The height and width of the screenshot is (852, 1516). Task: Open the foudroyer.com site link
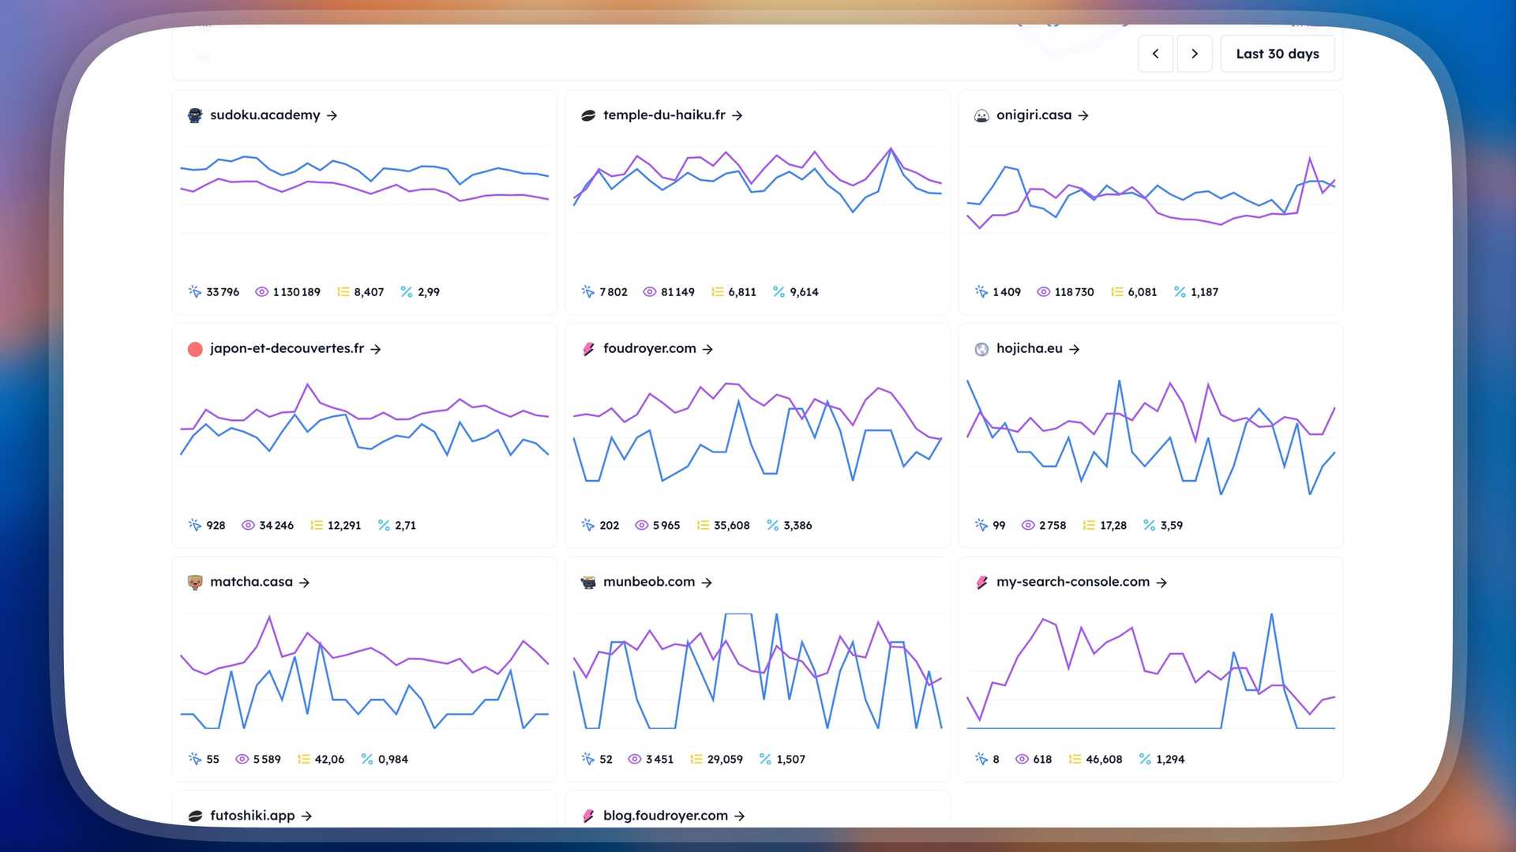658,348
